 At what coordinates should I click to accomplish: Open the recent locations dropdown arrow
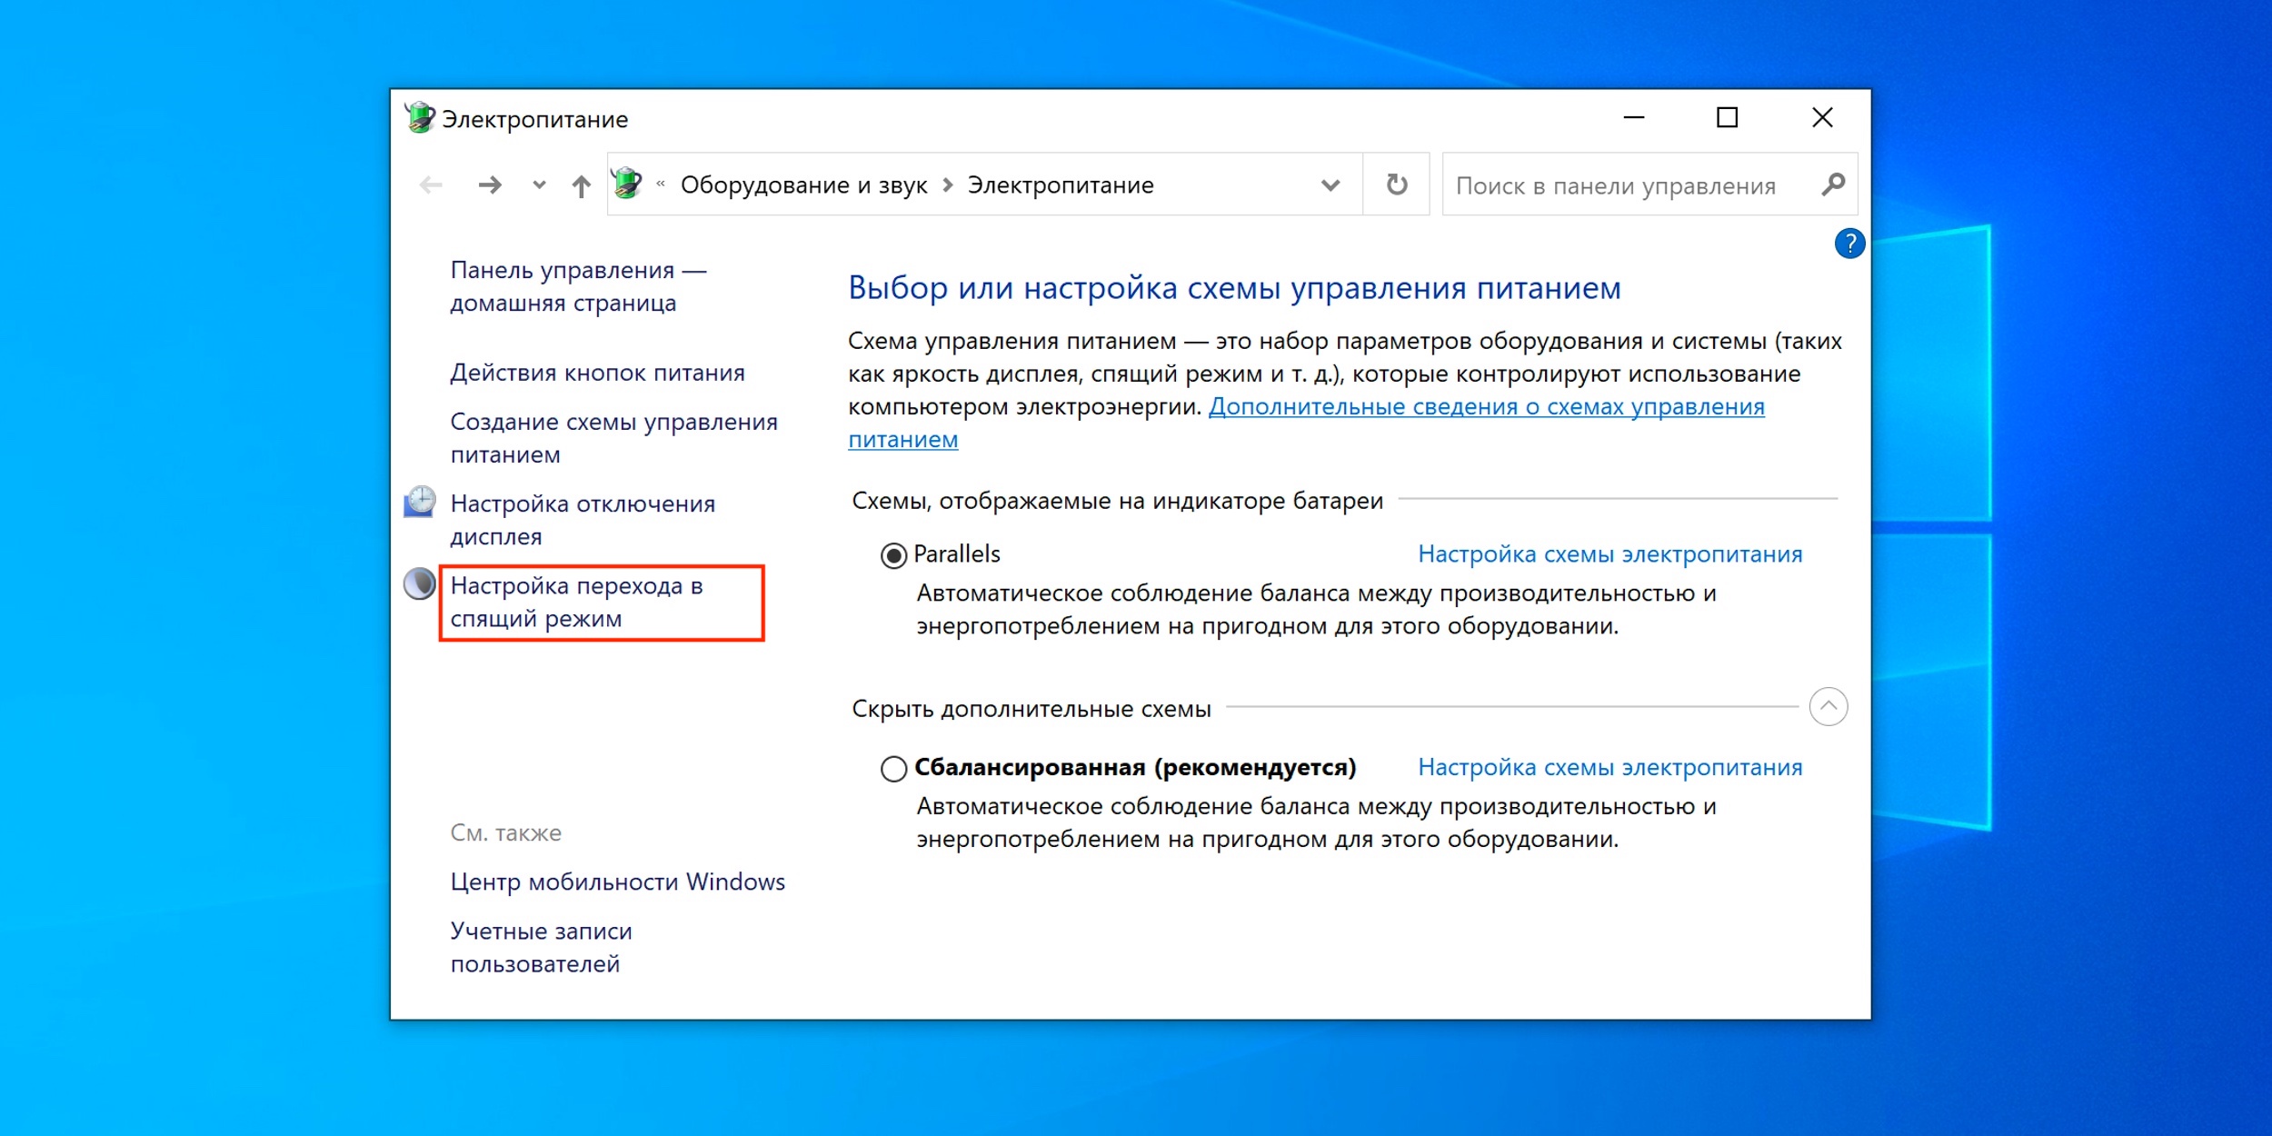(x=539, y=185)
